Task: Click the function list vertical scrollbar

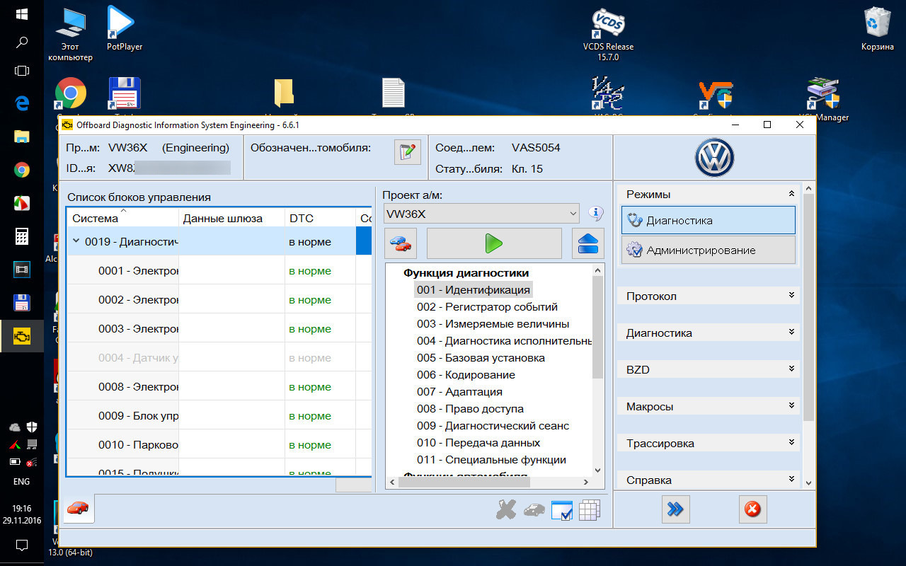Action: pyautogui.click(x=598, y=327)
